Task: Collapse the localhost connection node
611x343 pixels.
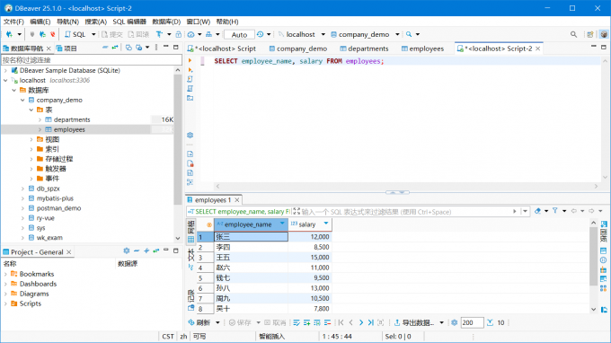Action: coord(5,80)
